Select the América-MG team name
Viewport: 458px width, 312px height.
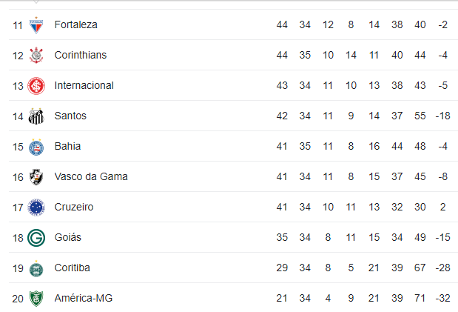point(83,299)
